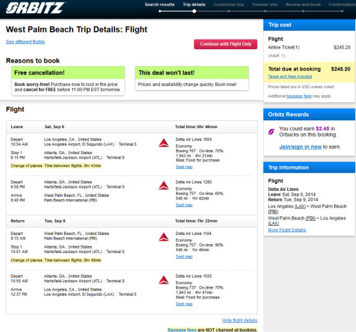Go to Search results step
The height and width of the screenshot is (332, 356).
(160, 5)
